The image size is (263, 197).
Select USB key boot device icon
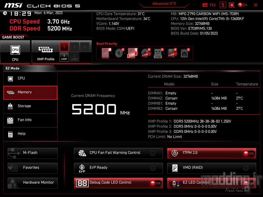pos(158,53)
